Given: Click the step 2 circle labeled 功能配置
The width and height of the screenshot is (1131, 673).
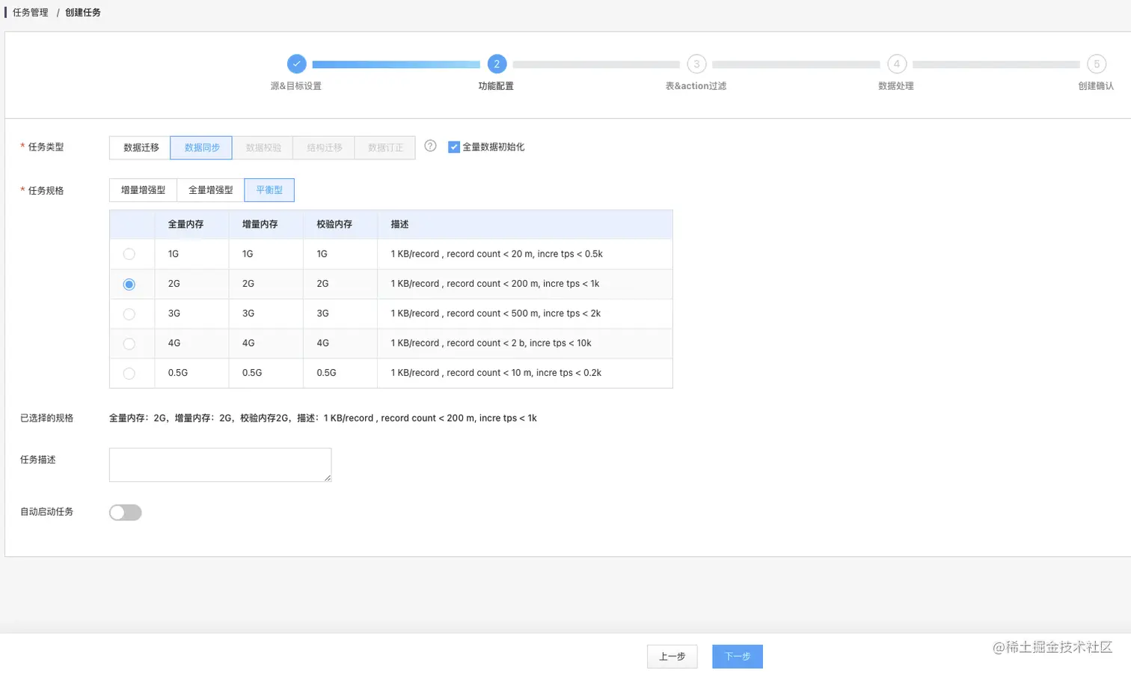Looking at the screenshot, I should click(497, 64).
